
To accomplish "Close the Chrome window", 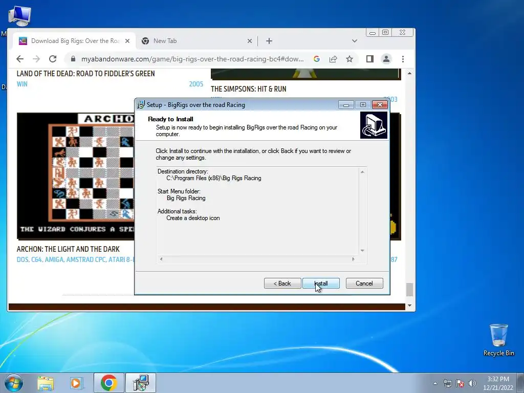I will click(402, 32).
